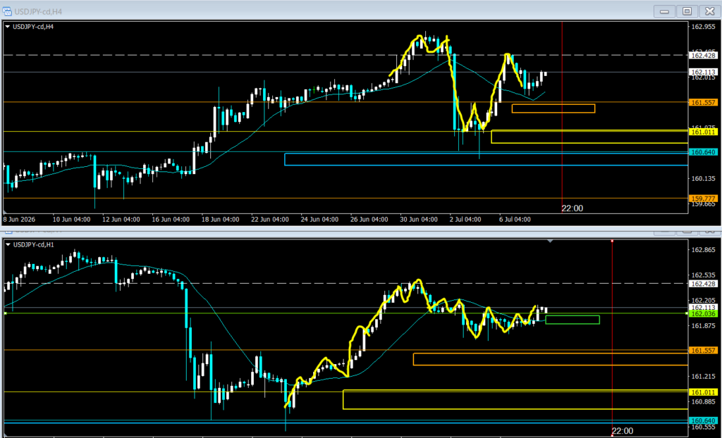The width and height of the screenshot is (722, 438).
Task: Click the red vertical line's 22:00 label on H4 chart
Action: pos(573,208)
